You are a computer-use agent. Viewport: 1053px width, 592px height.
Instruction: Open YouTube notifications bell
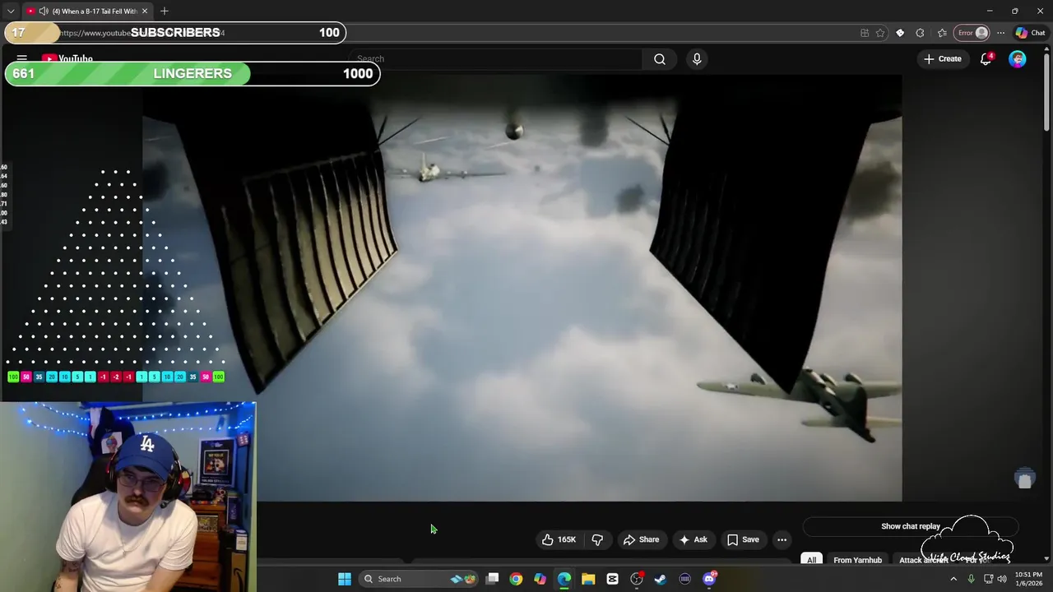click(x=986, y=59)
